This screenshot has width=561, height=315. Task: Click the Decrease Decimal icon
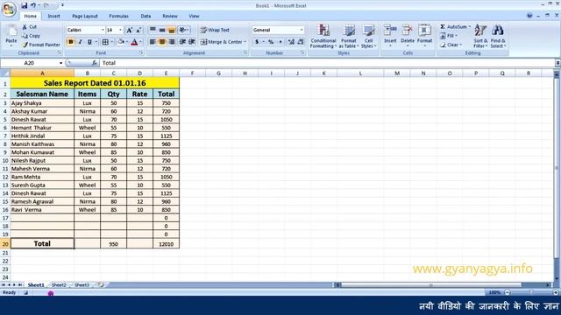click(301, 42)
